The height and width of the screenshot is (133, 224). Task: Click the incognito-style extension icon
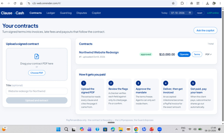[x=191, y=3]
